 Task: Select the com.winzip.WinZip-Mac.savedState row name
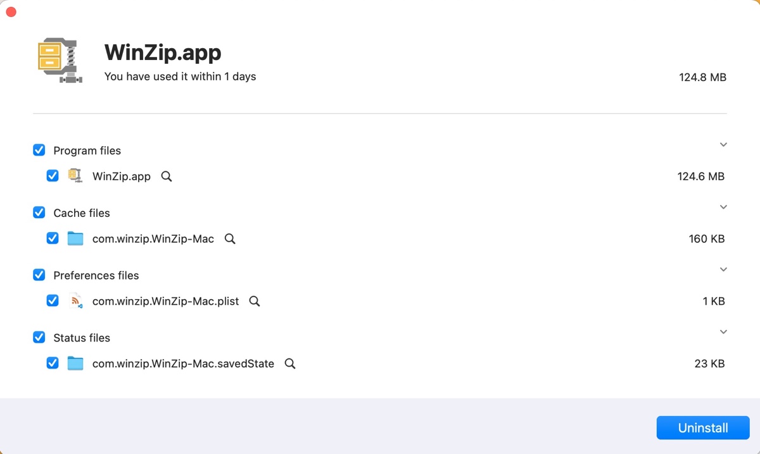(183, 364)
